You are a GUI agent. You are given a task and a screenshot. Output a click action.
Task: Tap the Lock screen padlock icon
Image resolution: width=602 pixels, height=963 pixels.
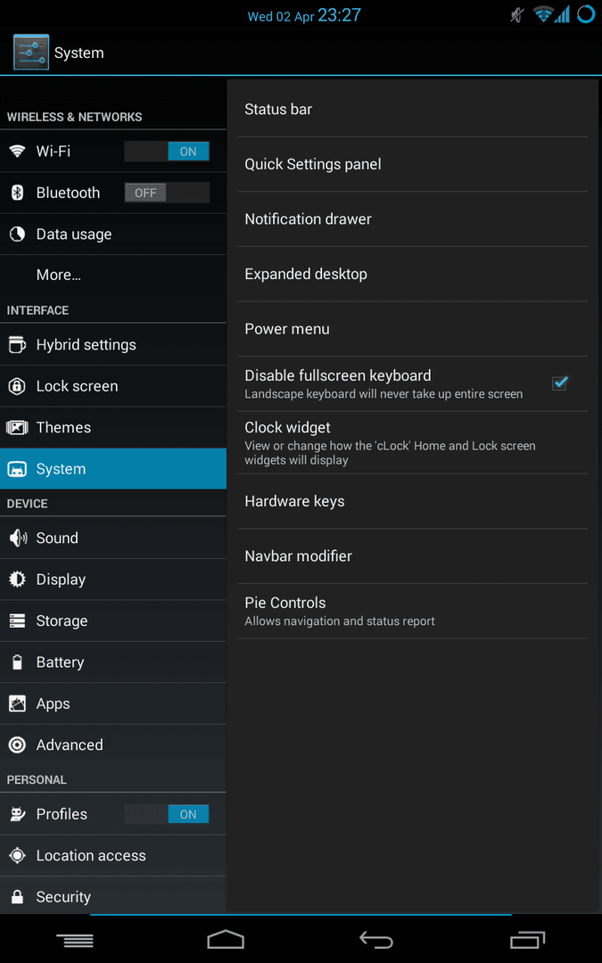[17, 386]
